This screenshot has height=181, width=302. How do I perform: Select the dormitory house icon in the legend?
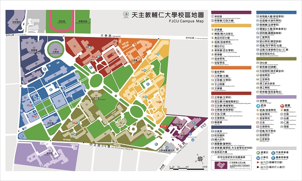[x=258, y=106]
